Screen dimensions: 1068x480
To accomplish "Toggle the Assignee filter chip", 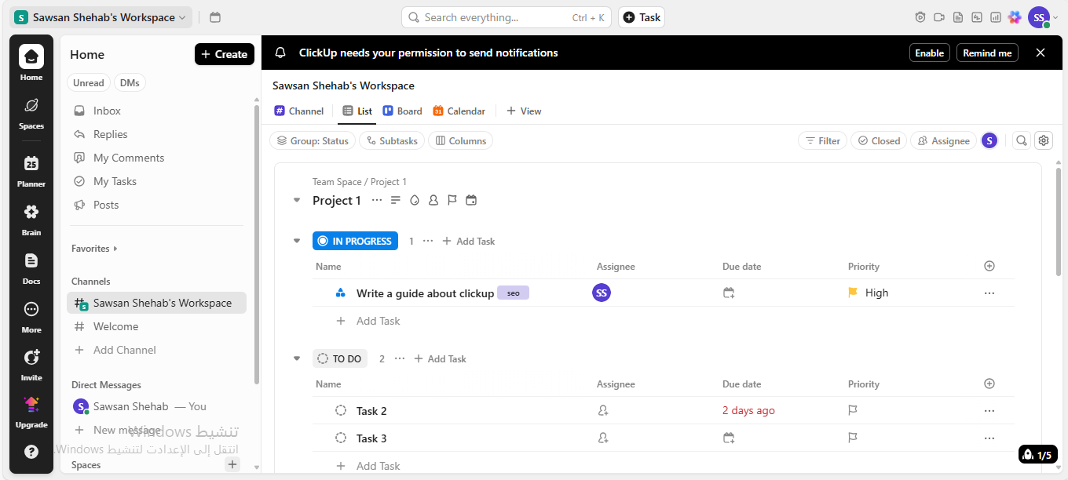I will tap(943, 140).
